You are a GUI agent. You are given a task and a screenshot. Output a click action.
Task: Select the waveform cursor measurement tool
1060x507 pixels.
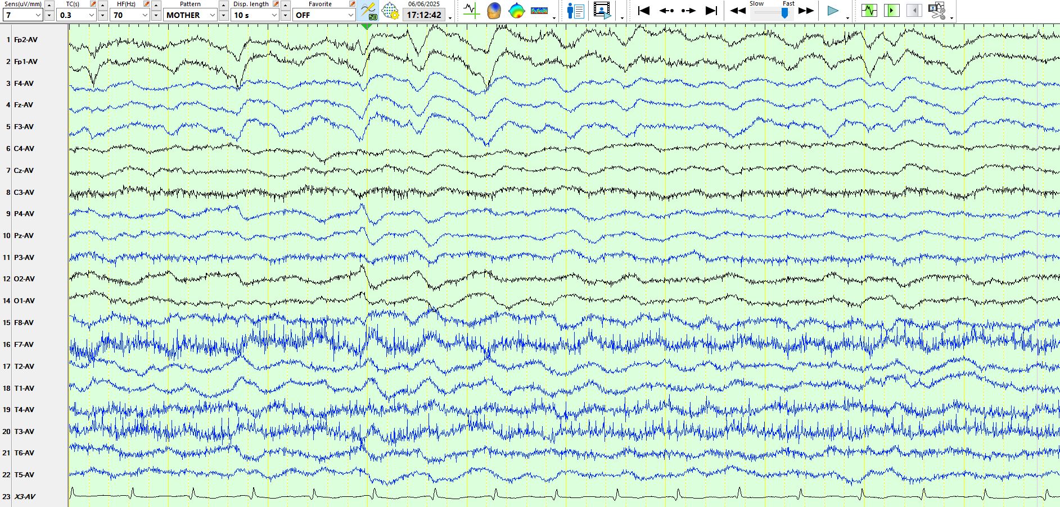[x=471, y=11]
